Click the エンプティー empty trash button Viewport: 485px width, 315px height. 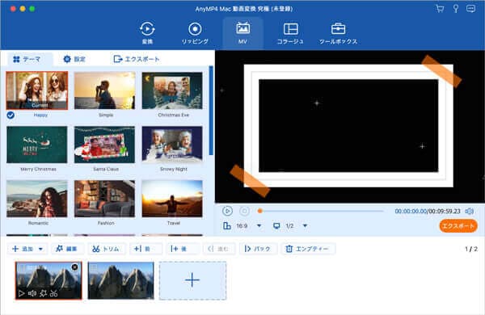coord(308,249)
